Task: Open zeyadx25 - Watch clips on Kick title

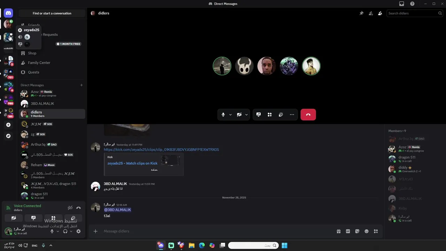Action: point(132,163)
